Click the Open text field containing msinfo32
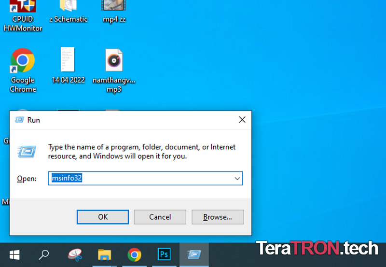This screenshot has width=386, height=267. (145, 178)
